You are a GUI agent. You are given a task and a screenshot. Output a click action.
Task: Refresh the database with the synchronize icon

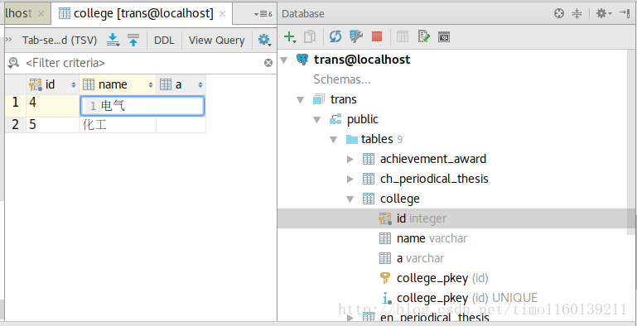(x=335, y=37)
